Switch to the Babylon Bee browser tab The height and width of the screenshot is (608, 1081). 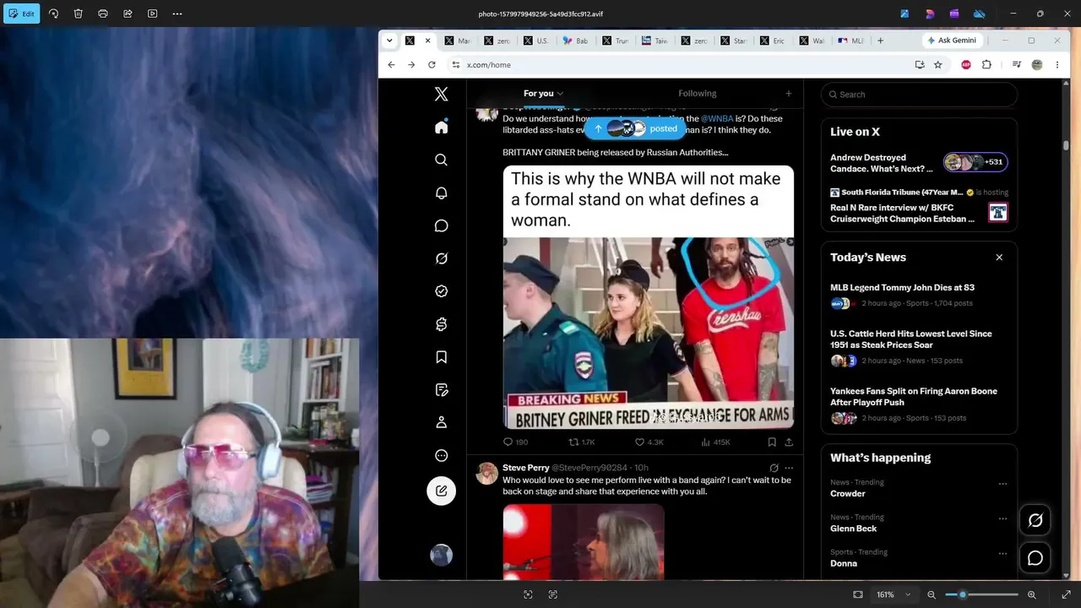tap(576, 41)
